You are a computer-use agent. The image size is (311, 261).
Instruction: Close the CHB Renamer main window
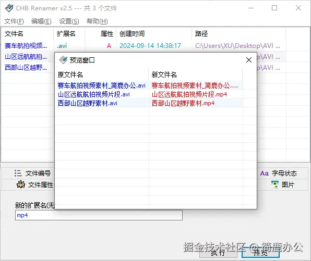(298, 8)
